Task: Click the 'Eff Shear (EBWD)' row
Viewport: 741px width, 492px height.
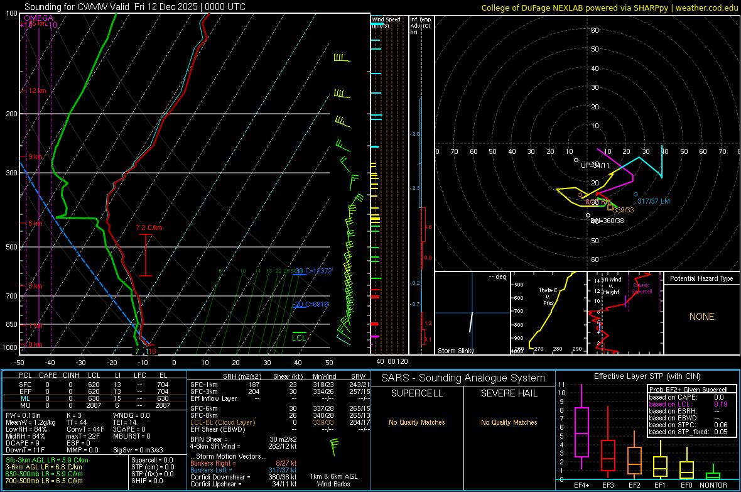Action: coord(279,430)
